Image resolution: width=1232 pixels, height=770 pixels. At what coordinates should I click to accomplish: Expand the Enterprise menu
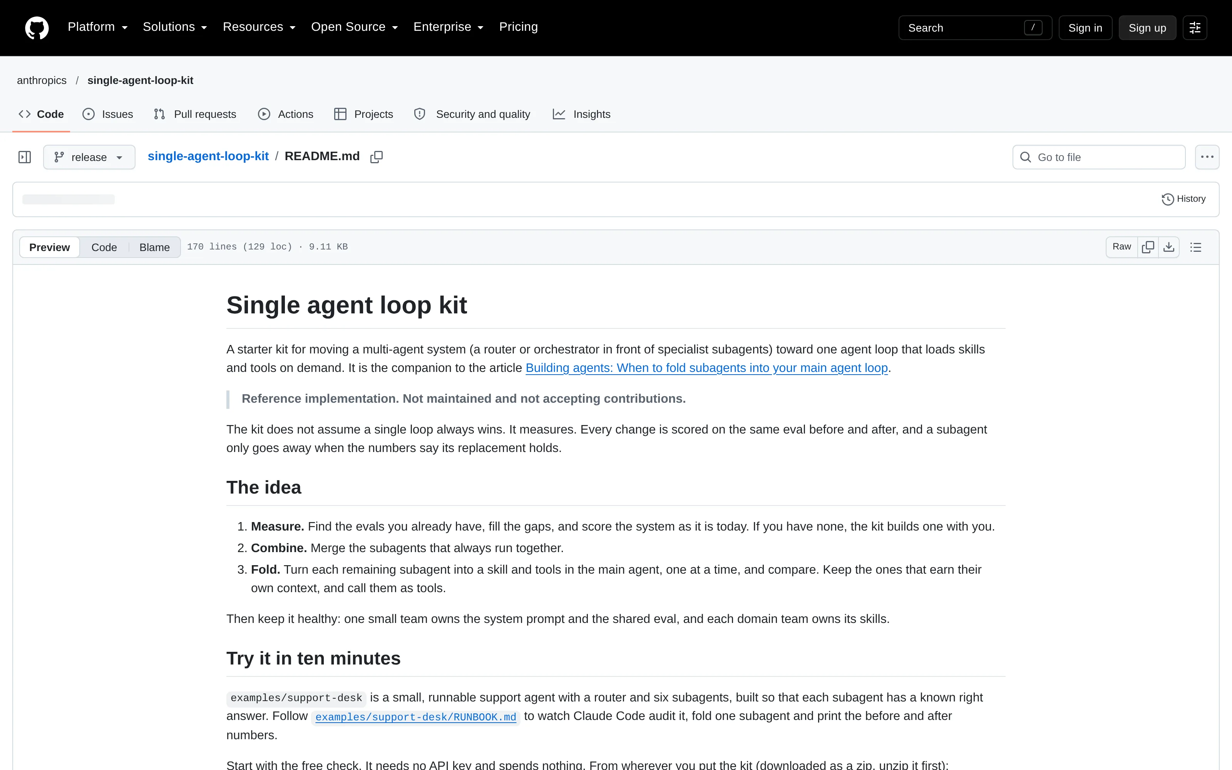pyautogui.click(x=449, y=27)
